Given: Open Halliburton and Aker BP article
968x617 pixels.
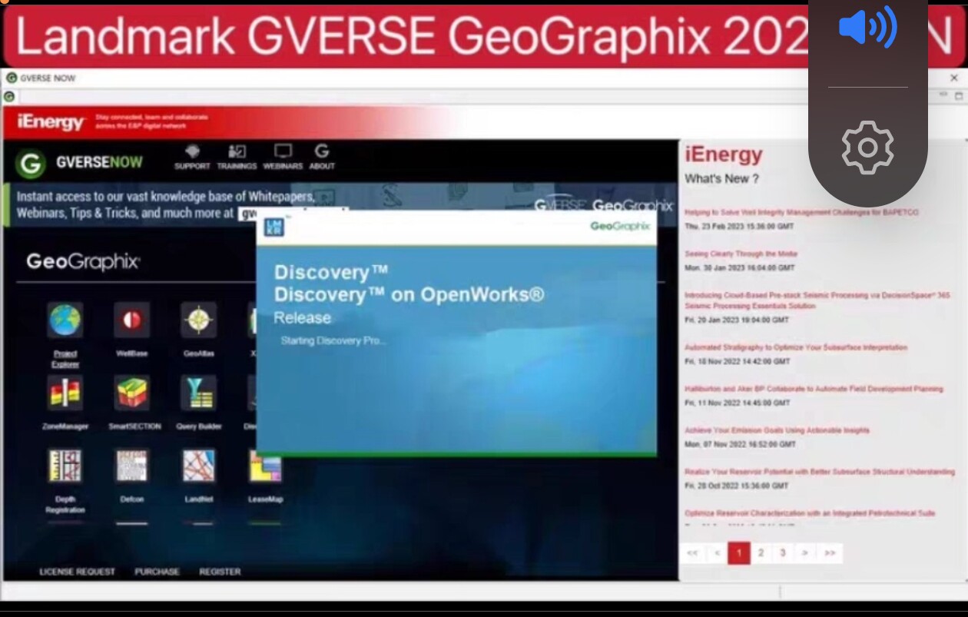Looking at the screenshot, I should (814, 389).
